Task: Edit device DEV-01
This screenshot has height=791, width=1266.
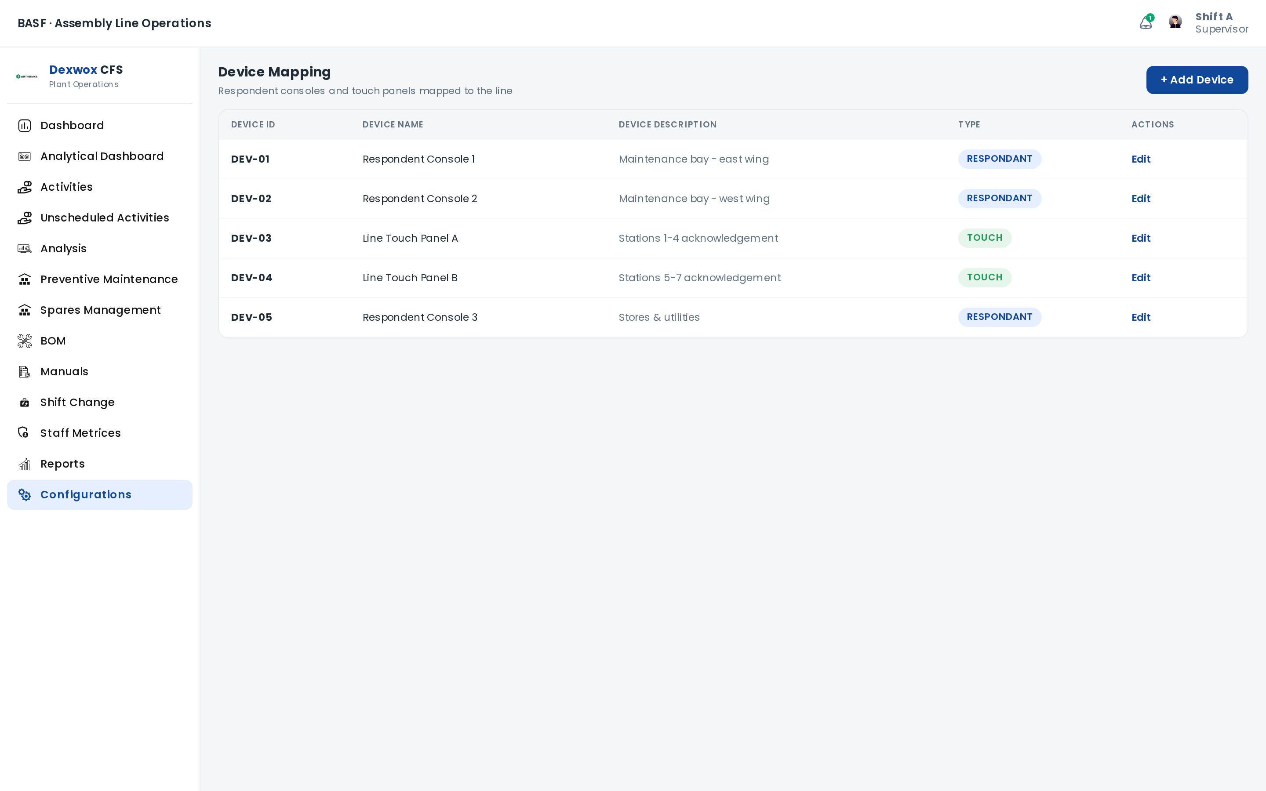Action: coord(1140,159)
